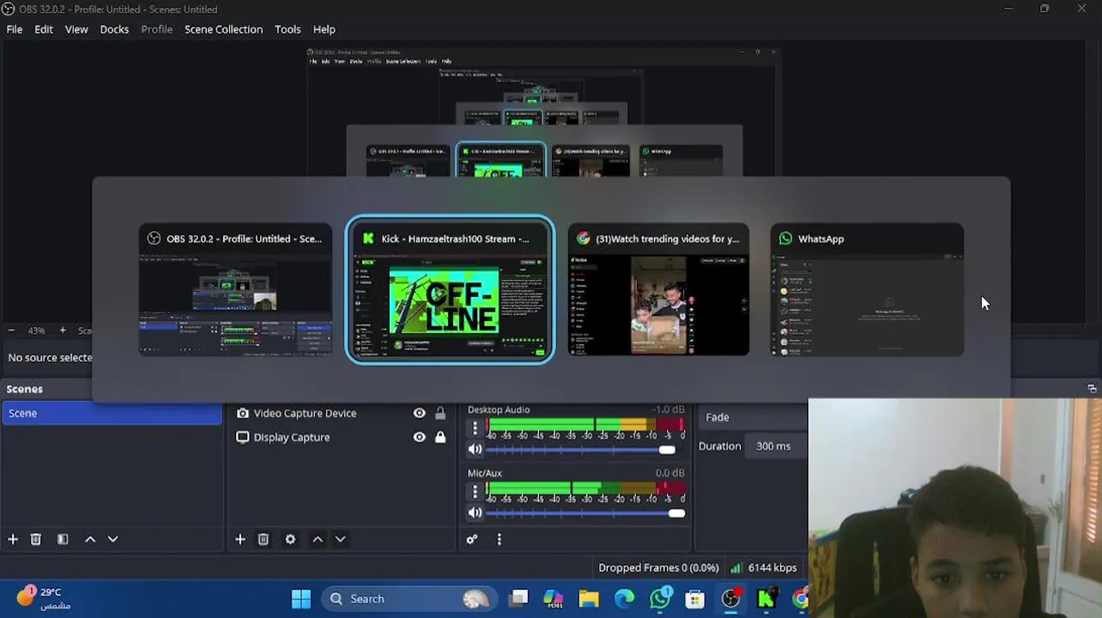Screen dimensions: 1102x618
Task: Open the View menu
Action: point(76,29)
